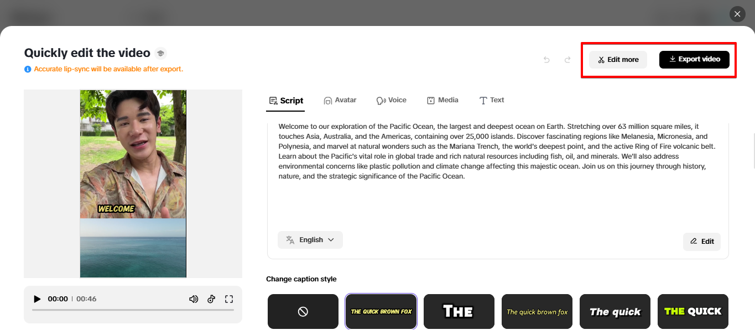The image size is (755, 335).
Task: Switch to the Avatar tab
Action: pyautogui.click(x=340, y=100)
